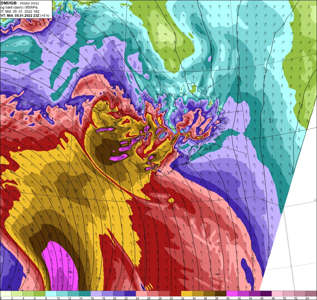Pick the green 6–8 m/s legend swatch

coord(40,294)
